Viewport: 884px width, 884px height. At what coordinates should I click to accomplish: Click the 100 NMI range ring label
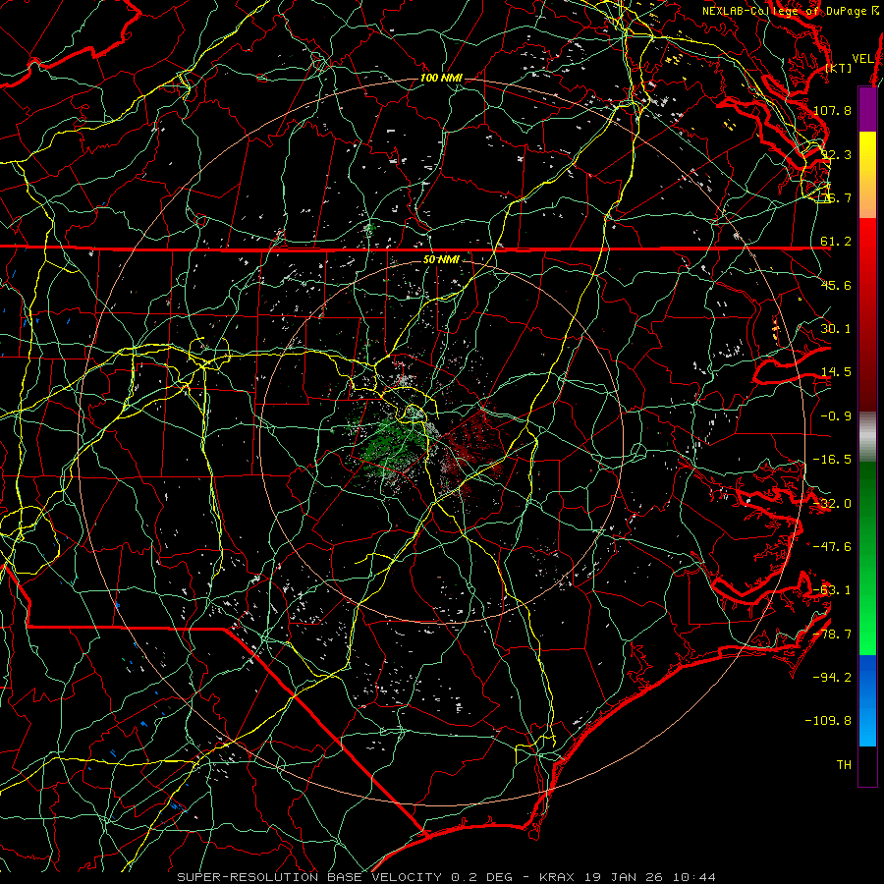[441, 78]
